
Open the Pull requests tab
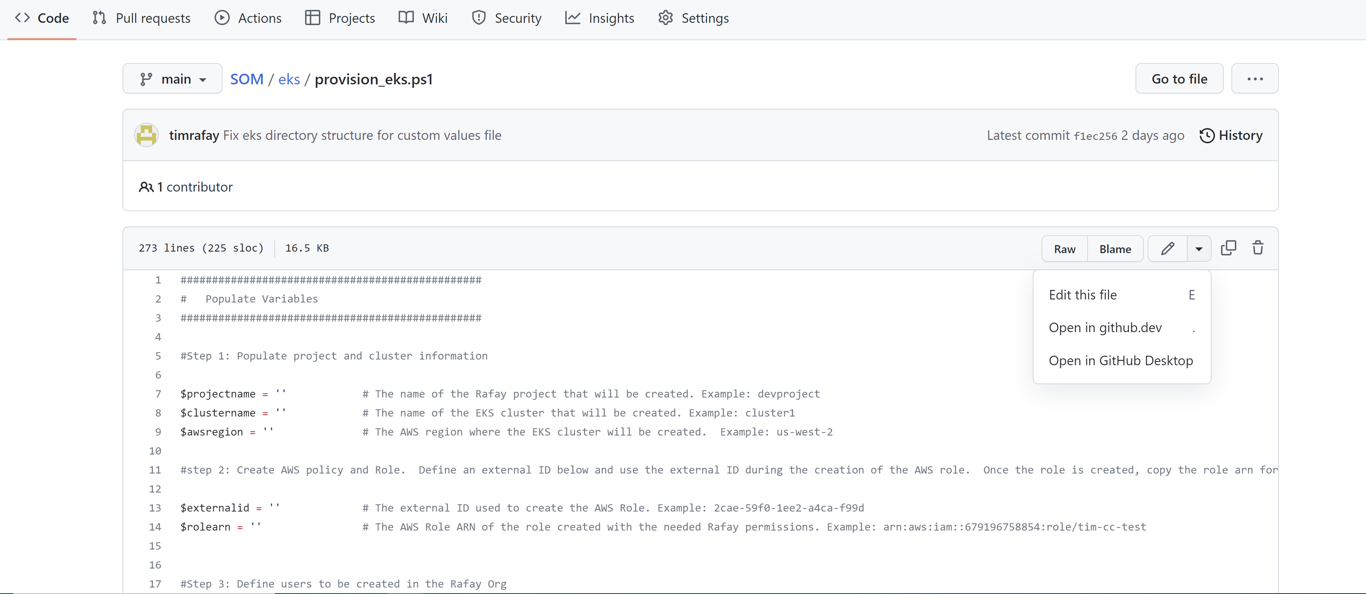tap(142, 18)
